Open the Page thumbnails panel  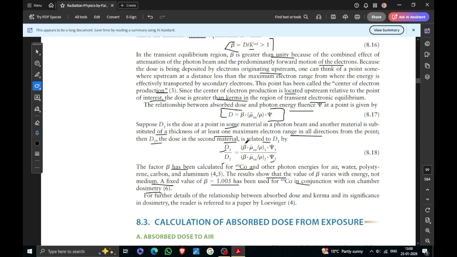(427, 66)
